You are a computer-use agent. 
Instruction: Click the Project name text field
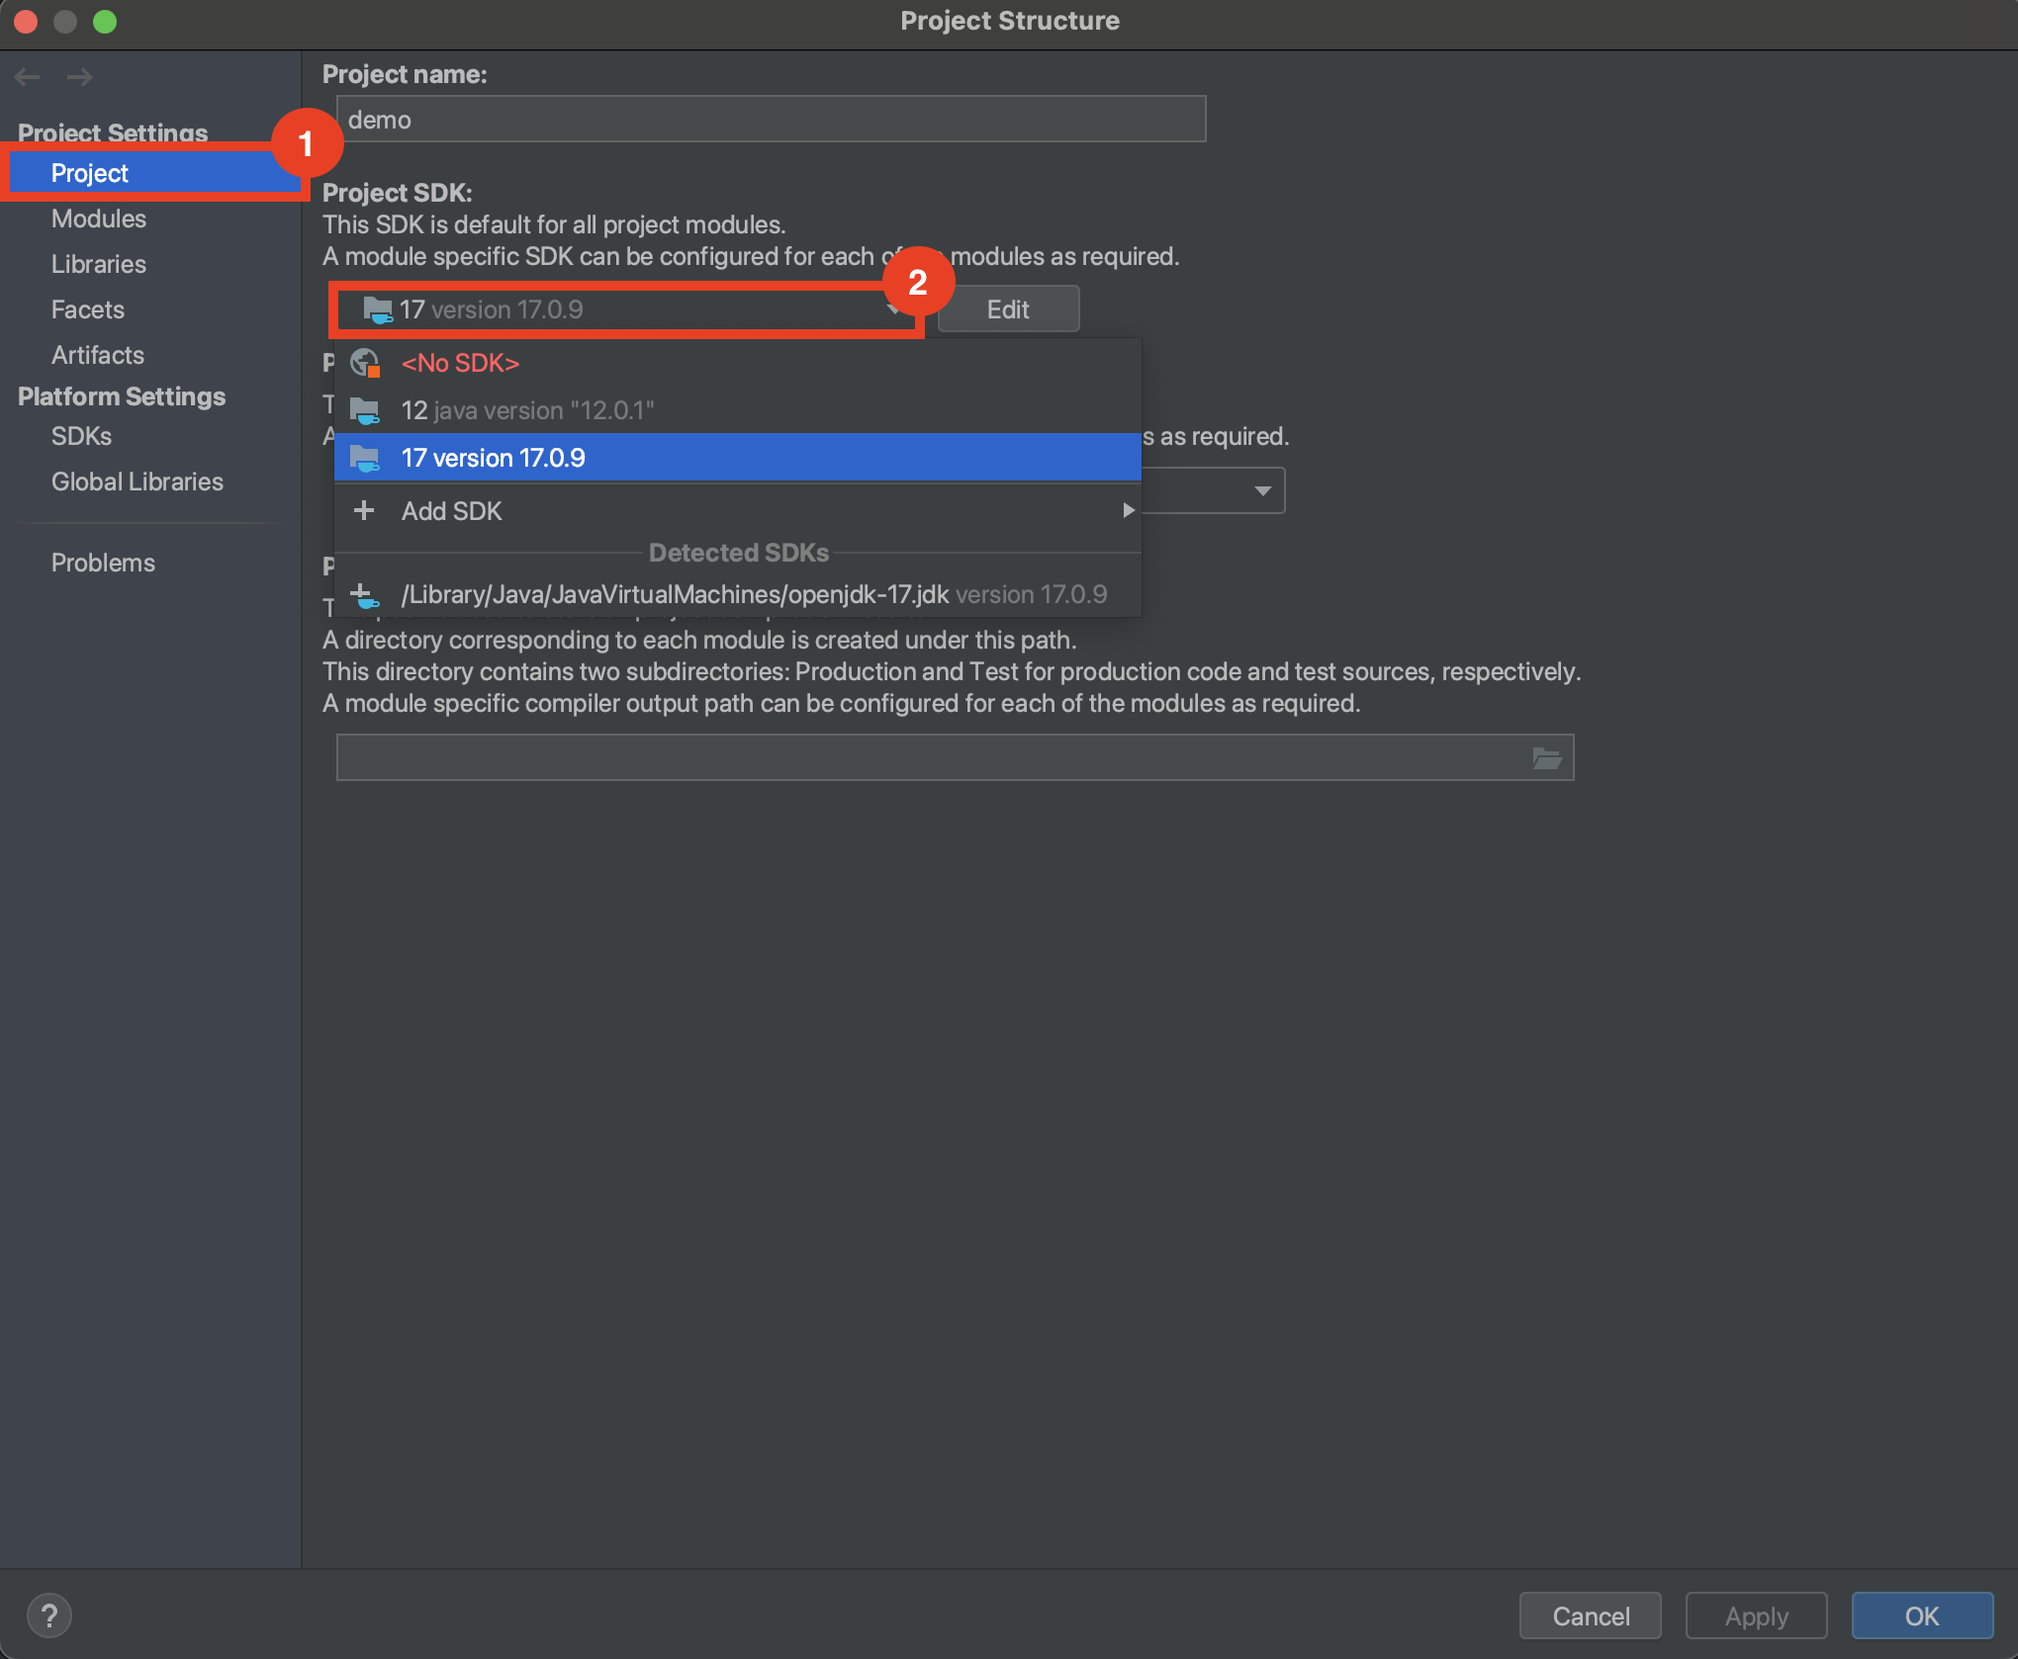[770, 120]
